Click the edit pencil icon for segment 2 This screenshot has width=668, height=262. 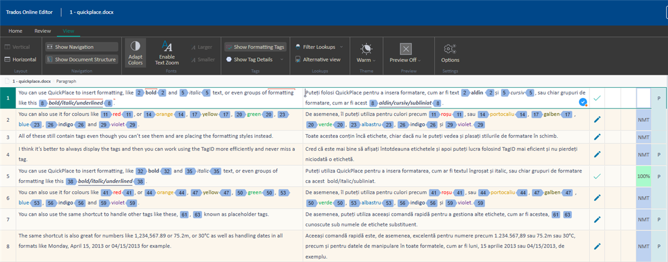coord(597,120)
